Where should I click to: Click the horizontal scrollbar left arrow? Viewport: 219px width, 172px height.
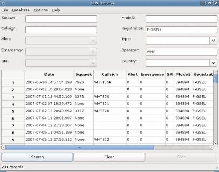(x=4, y=148)
